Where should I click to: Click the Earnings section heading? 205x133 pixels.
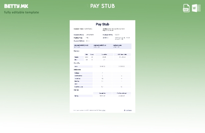click(x=77, y=51)
